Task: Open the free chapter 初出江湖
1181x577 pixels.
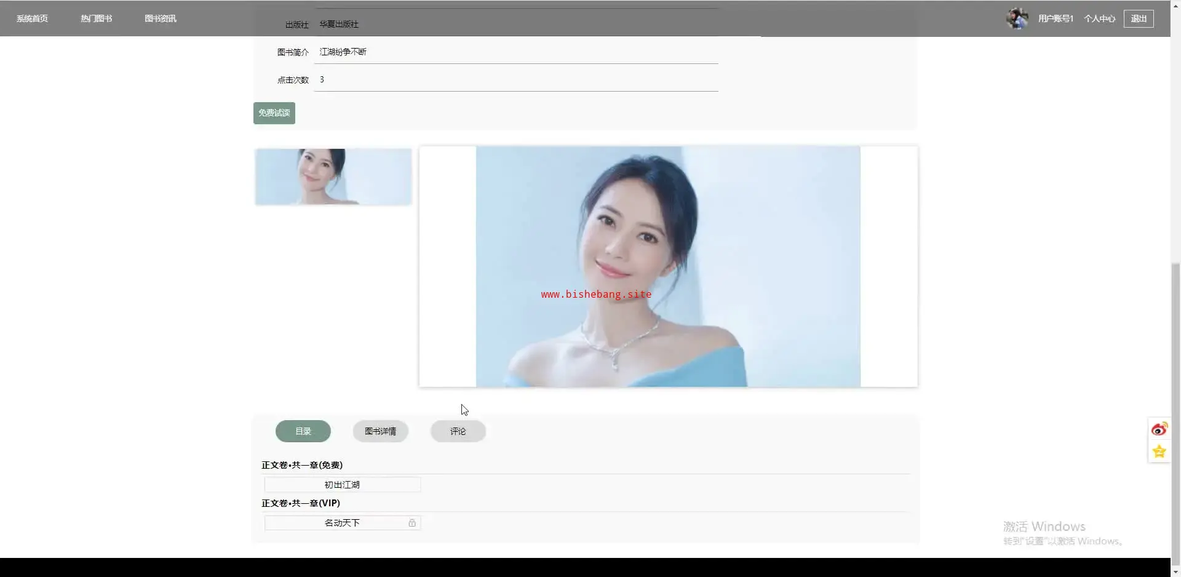Action: pos(343,485)
